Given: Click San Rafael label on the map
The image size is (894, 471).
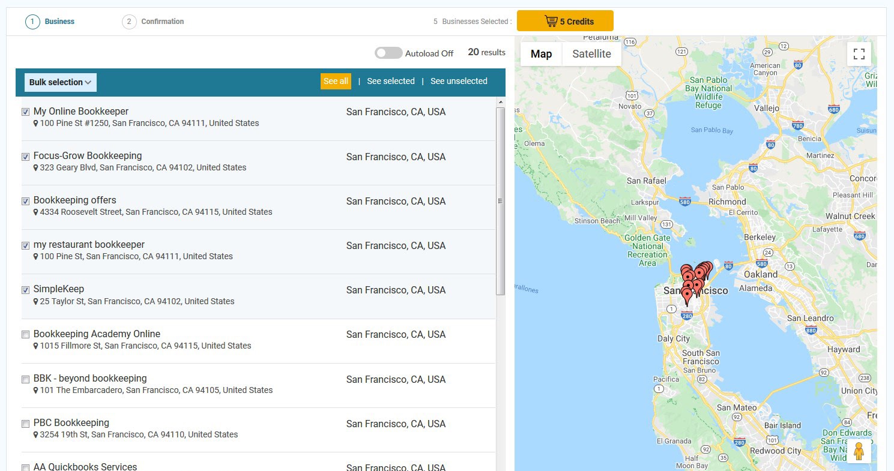Looking at the screenshot, I should pyautogui.click(x=647, y=181).
